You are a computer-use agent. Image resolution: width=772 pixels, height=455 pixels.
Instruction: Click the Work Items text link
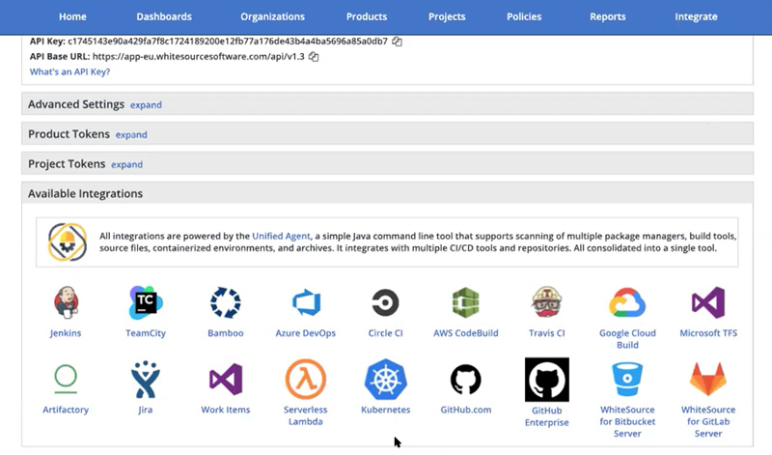tap(226, 410)
